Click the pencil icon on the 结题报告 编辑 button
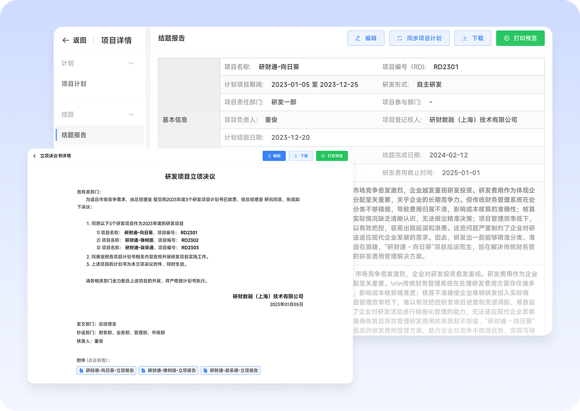Viewport: 580px width, 411px height. pos(358,38)
